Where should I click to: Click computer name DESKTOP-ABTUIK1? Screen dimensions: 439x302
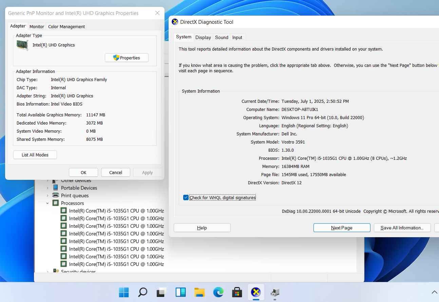pos(300,110)
